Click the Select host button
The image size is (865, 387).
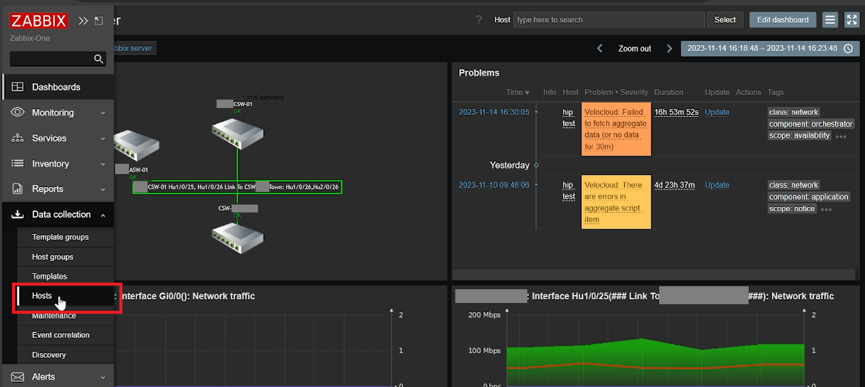click(x=725, y=19)
